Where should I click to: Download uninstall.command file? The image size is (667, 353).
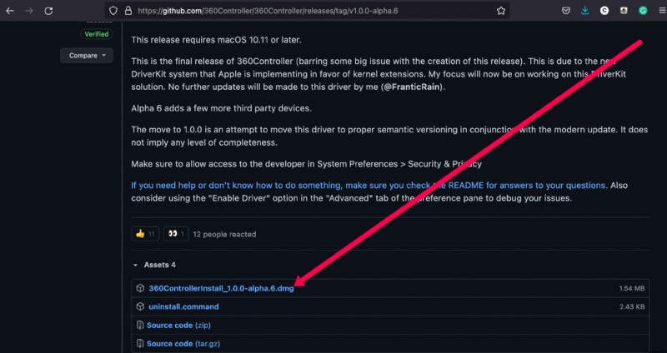[x=183, y=306]
